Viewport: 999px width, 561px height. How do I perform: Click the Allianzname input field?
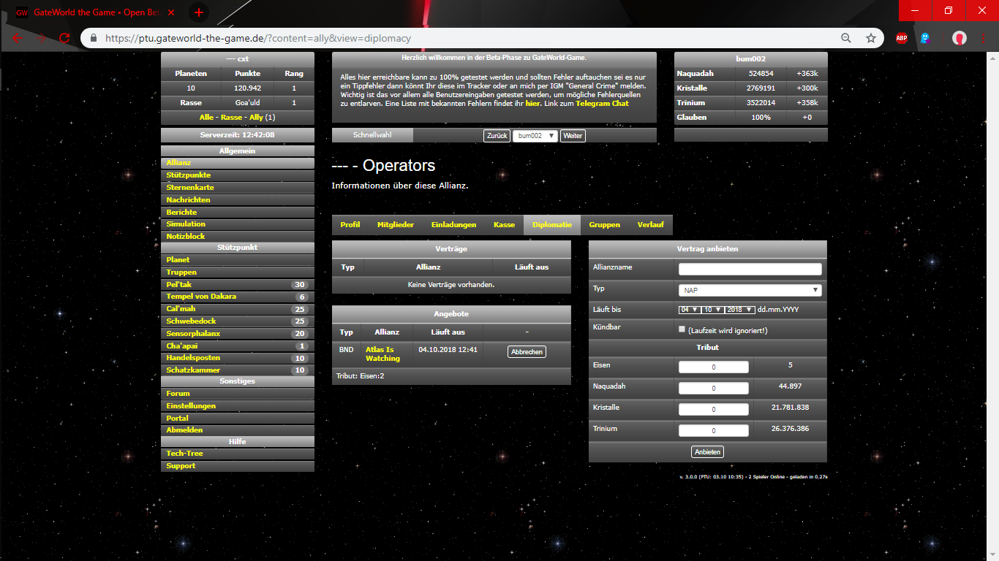coord(750,269)
